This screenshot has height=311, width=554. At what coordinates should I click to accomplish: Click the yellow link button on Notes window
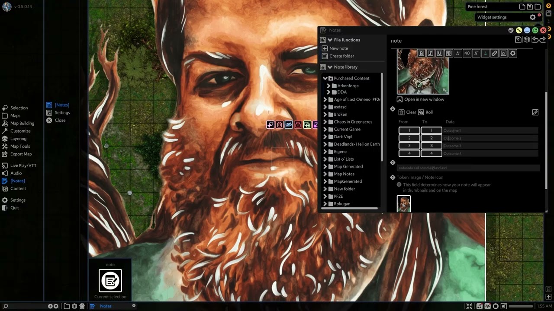click(x=519, y=30)
